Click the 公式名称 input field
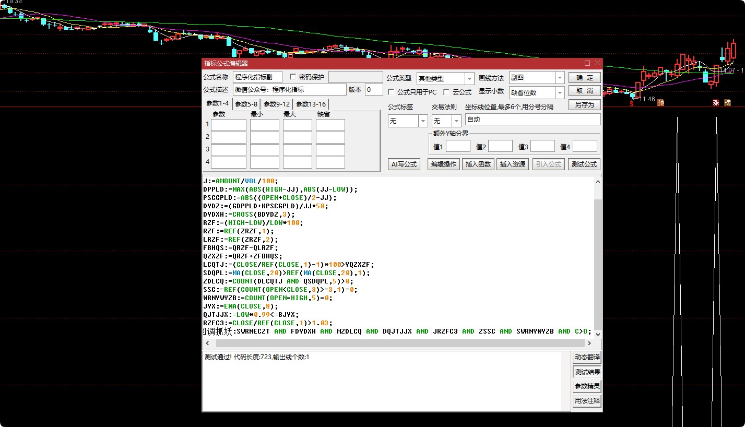 [x=257, y=77]
